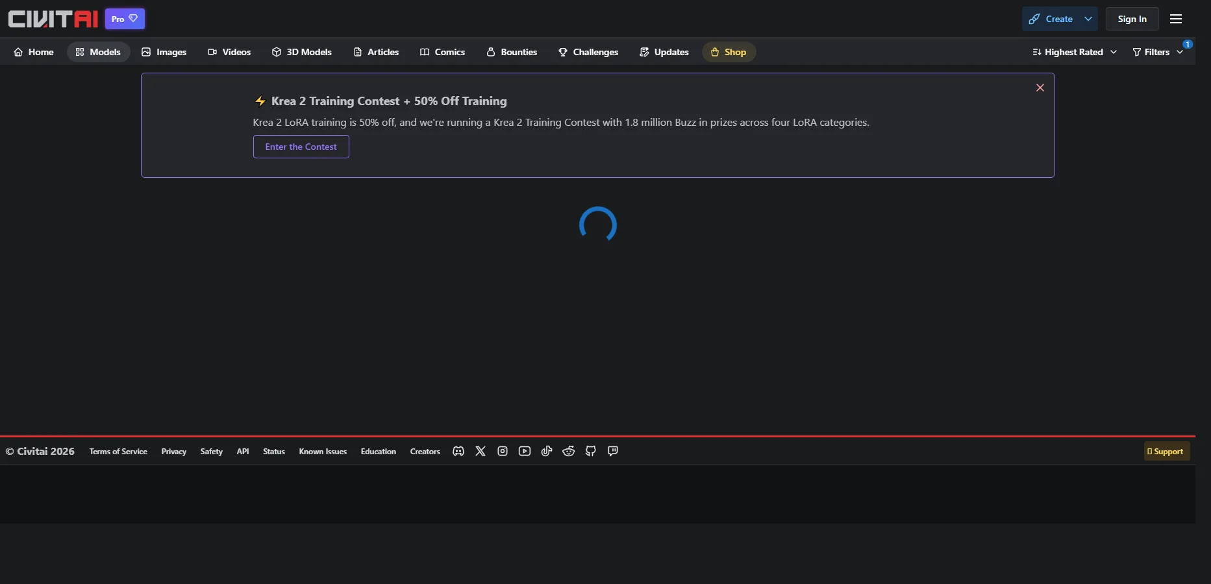Open the Articles tab
The width and height of the screenshot is (1211, 584).
(x=376, y=52)
